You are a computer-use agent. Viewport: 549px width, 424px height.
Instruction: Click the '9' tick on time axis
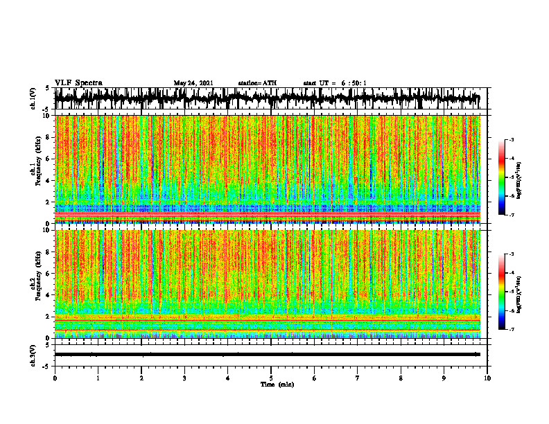pyautogui.click(x=444, y=378)
